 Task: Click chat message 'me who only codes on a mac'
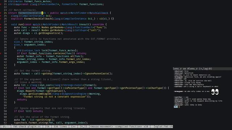[x=197, y=91]
